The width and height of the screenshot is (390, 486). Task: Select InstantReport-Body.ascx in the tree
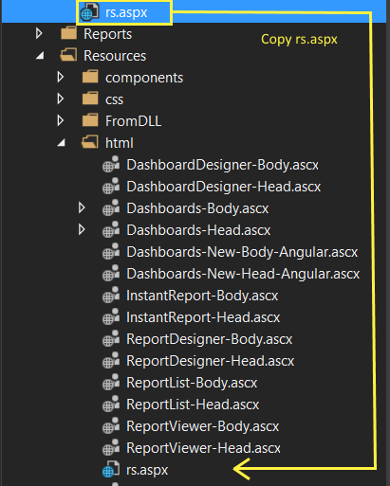pos(202,296)
